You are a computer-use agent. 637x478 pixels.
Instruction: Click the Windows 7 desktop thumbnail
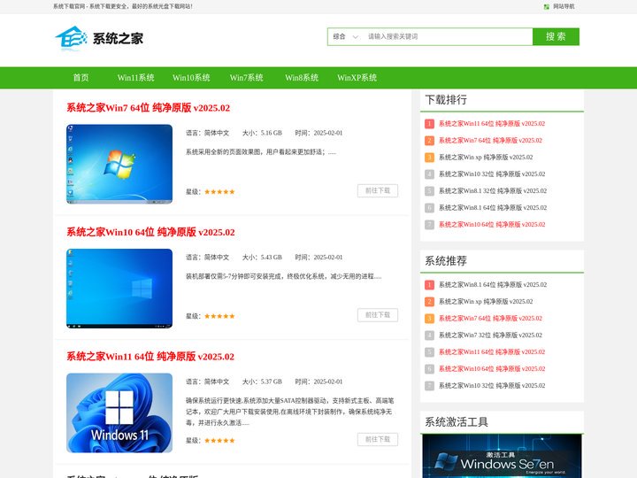tap(119, 164)
